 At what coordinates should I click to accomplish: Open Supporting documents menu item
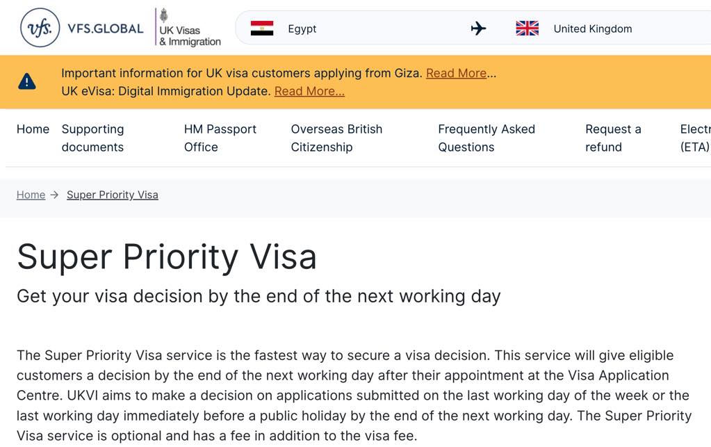point(93,138)
